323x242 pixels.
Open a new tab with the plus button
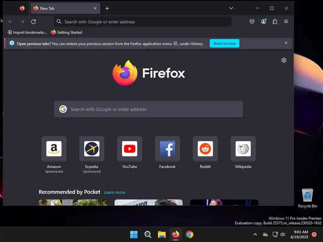pos(107,9)
